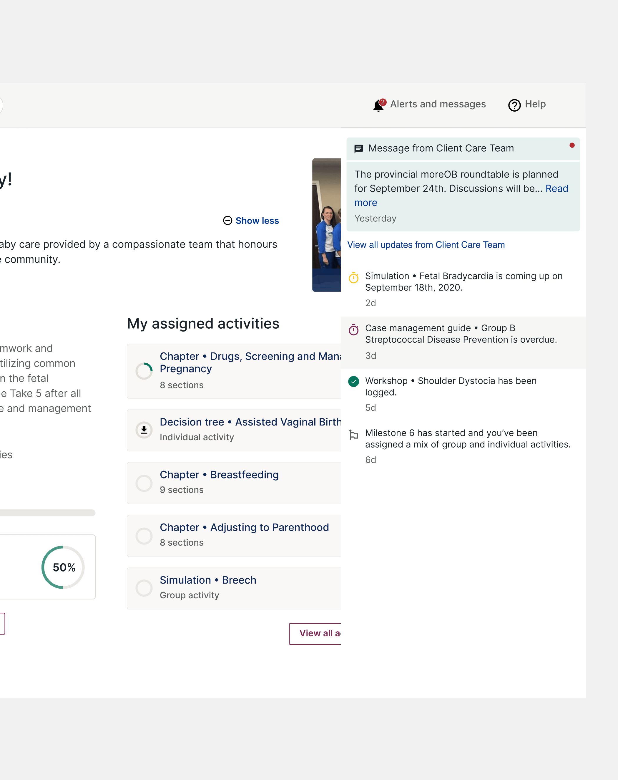This screenshot has width=618, height=780.
Task: Click the progress ring for Drugs, Screening chapter
Action: (144, 371)
